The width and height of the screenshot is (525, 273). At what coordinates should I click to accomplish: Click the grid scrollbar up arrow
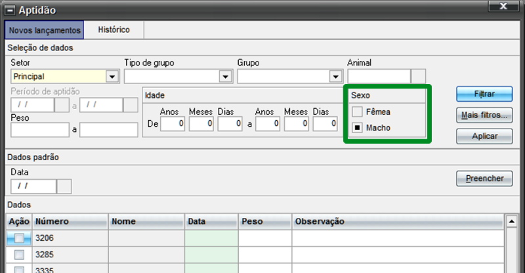point(511,221)
